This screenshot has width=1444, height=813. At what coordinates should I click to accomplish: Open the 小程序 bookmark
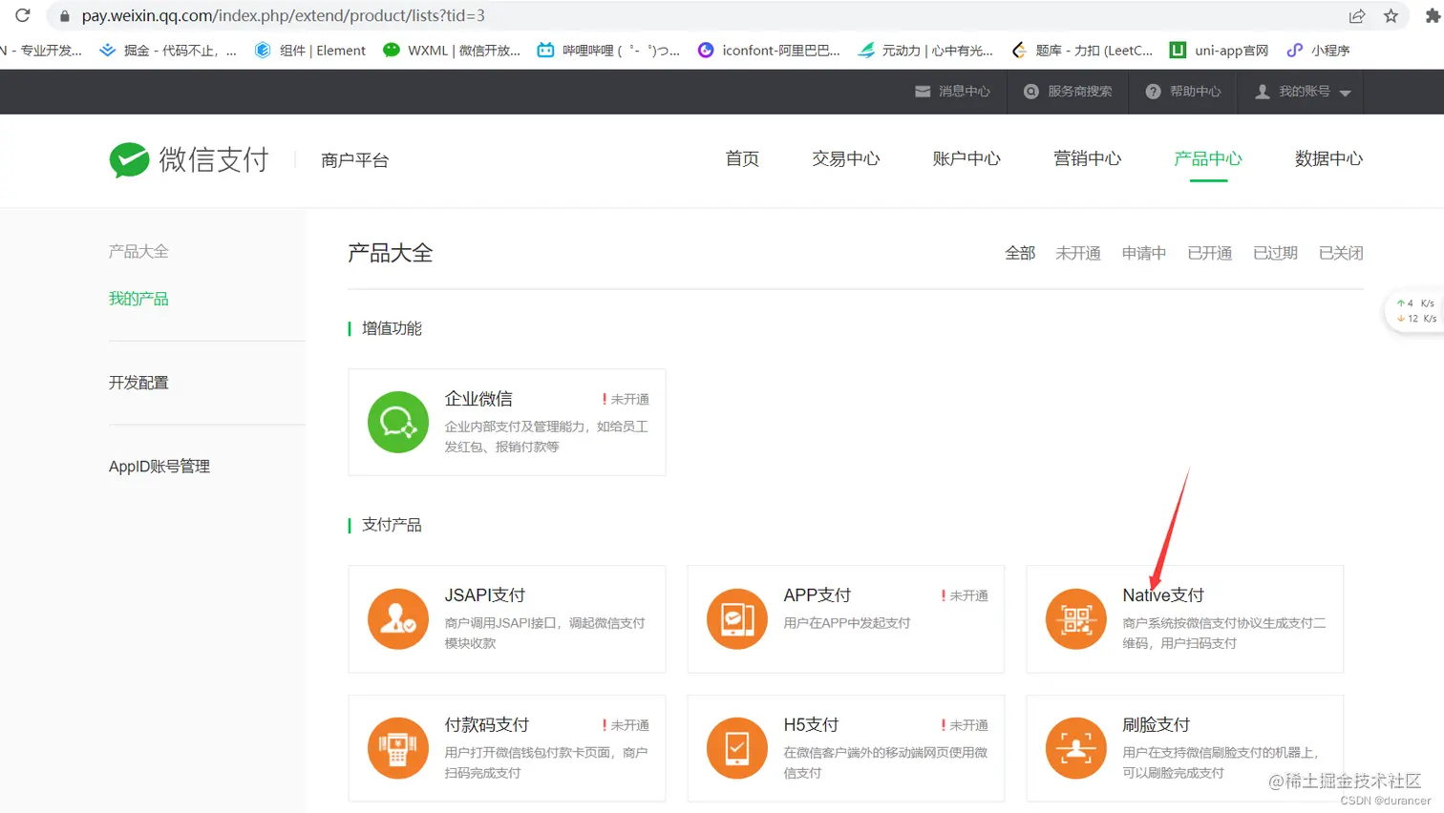[x=1319, y=51]
